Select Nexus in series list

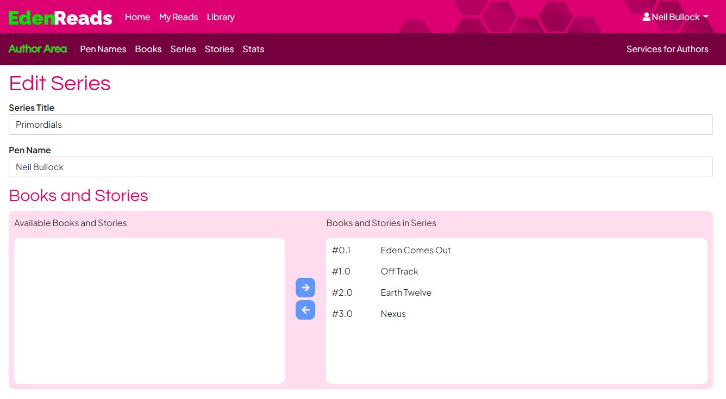[393, 314]
